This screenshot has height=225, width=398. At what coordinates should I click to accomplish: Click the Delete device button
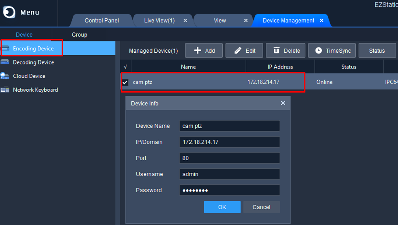286,51
